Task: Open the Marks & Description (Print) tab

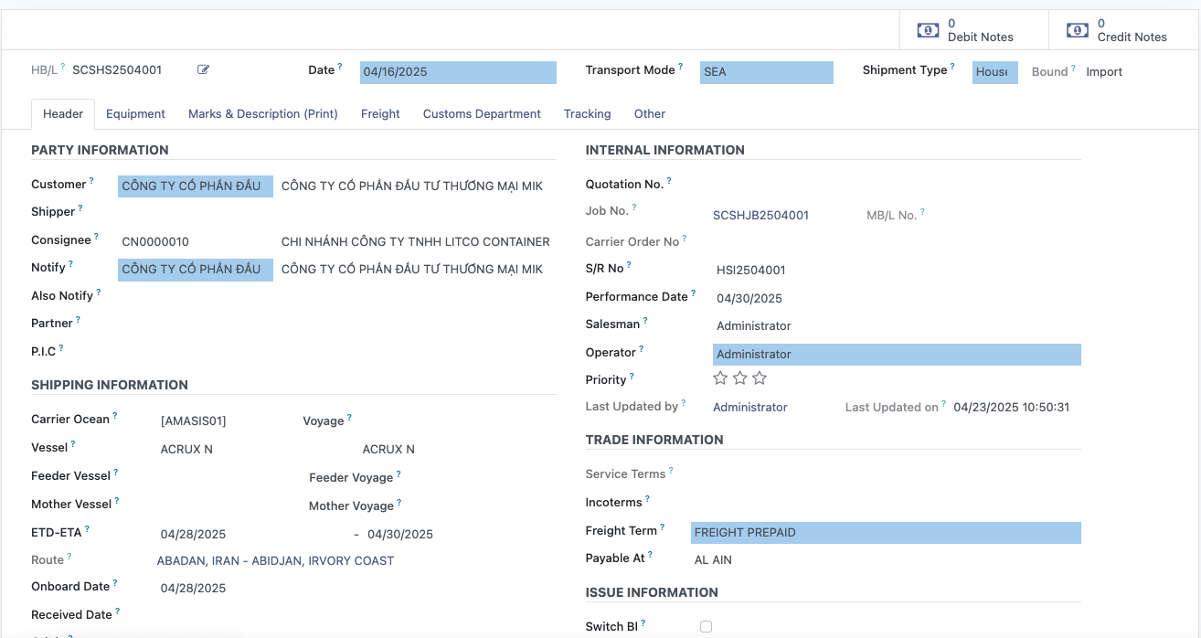Action: click(x=263, y=114)
